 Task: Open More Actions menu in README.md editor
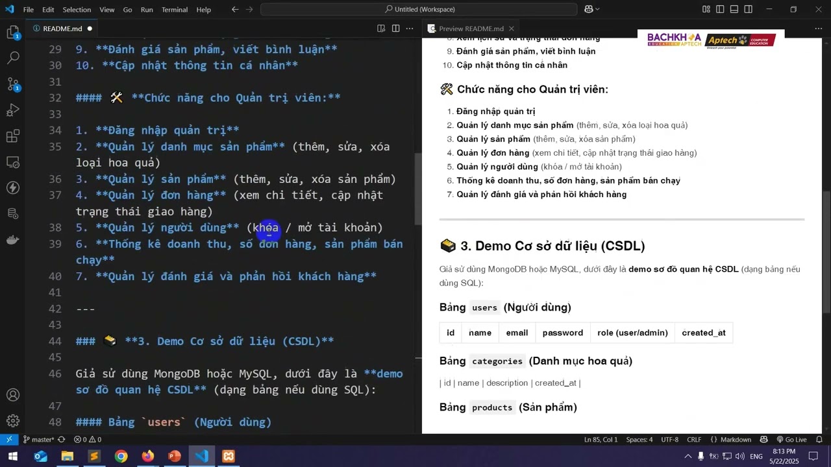click(410, 29)
